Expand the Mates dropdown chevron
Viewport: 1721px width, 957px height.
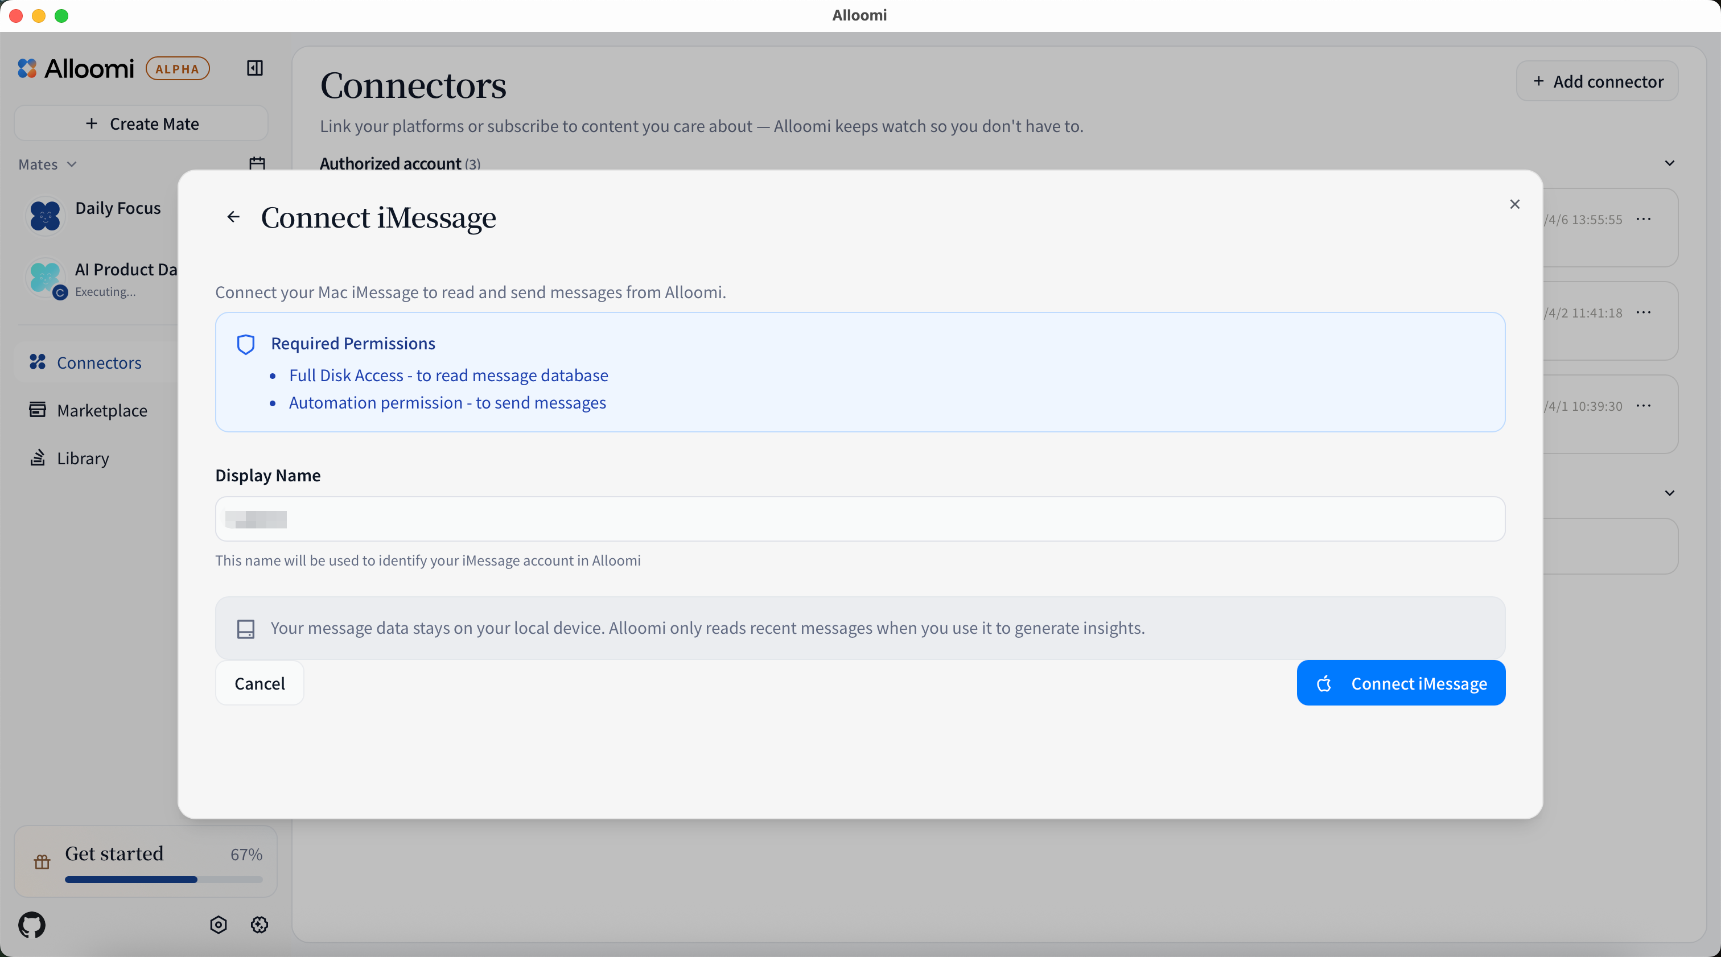click(x=72, y=164)
